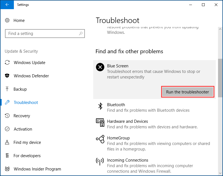Click the Windows Update refresh icon

coord(7,62)
